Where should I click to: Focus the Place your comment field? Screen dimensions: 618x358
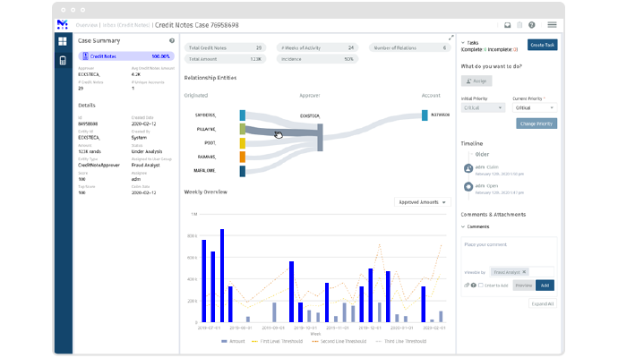coord(509,251)
